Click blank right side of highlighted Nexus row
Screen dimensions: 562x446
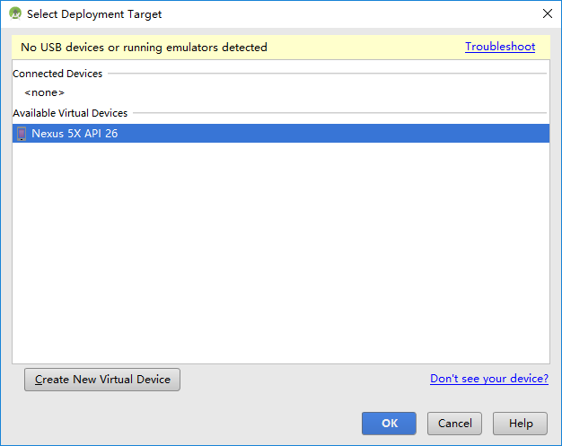[x=333, y=134]
